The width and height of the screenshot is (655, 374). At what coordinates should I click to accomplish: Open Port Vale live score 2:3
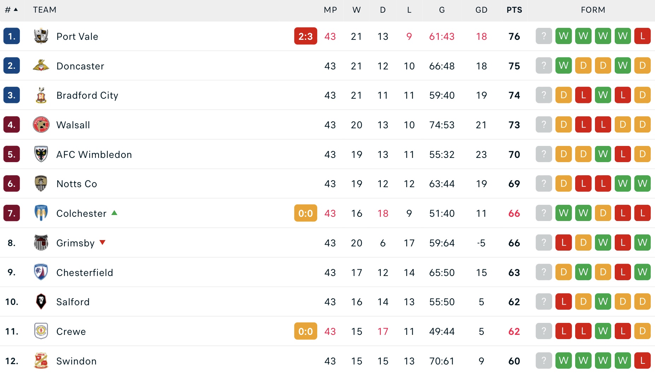point(306,36)
